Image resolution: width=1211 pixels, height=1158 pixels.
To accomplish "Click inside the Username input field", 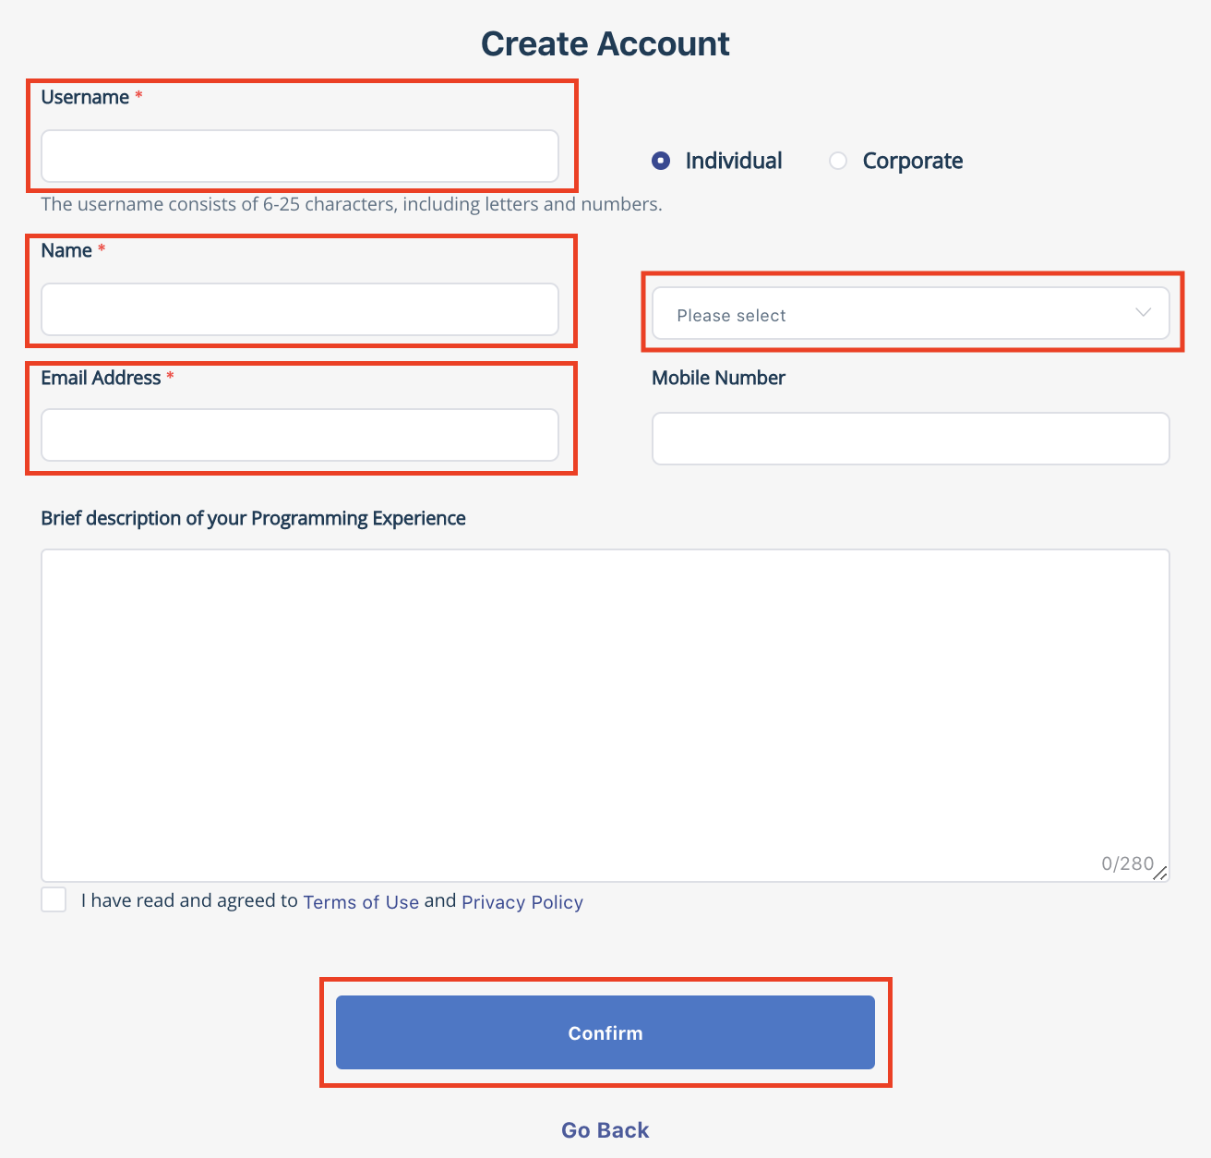I will 300,156.
